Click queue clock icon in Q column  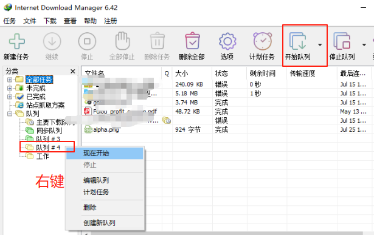(x=167, y=120)
